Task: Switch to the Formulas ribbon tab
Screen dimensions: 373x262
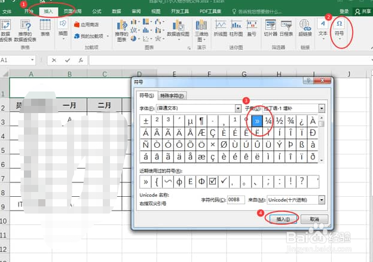Action: 97,11
